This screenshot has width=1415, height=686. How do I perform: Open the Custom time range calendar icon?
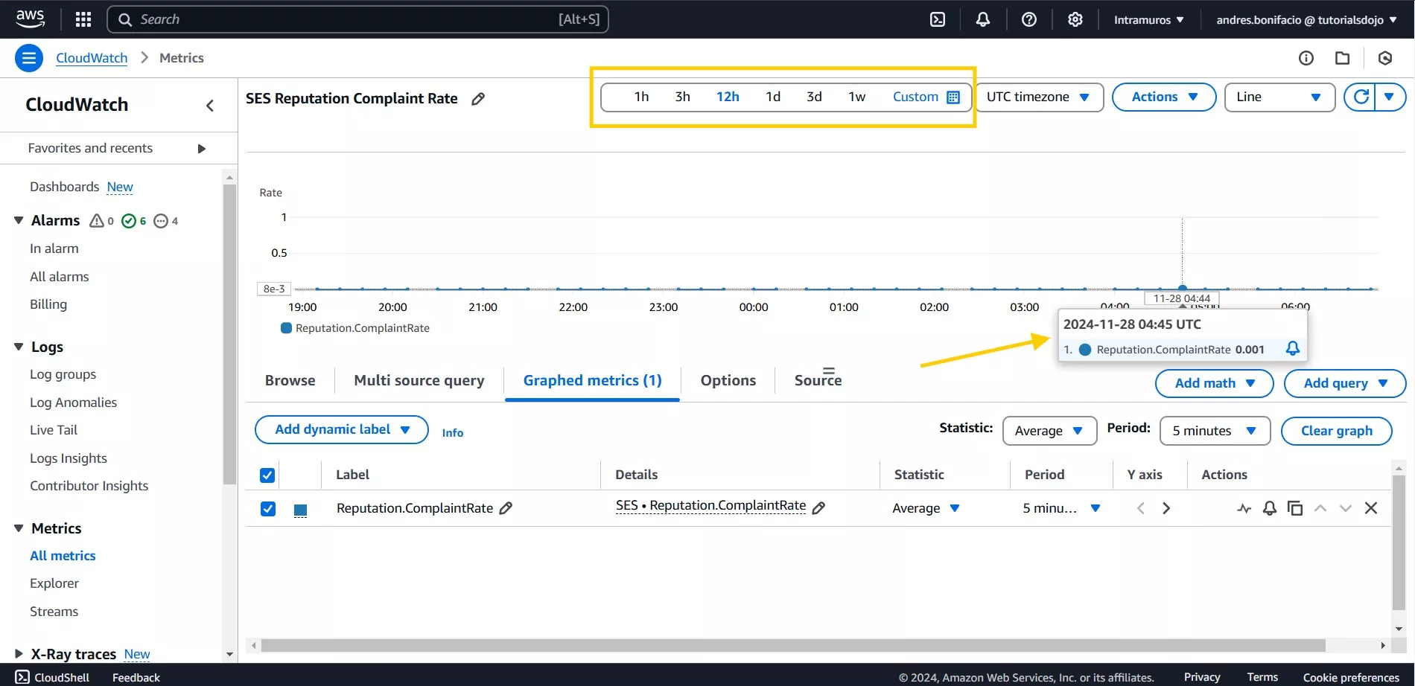click(953, 97)
